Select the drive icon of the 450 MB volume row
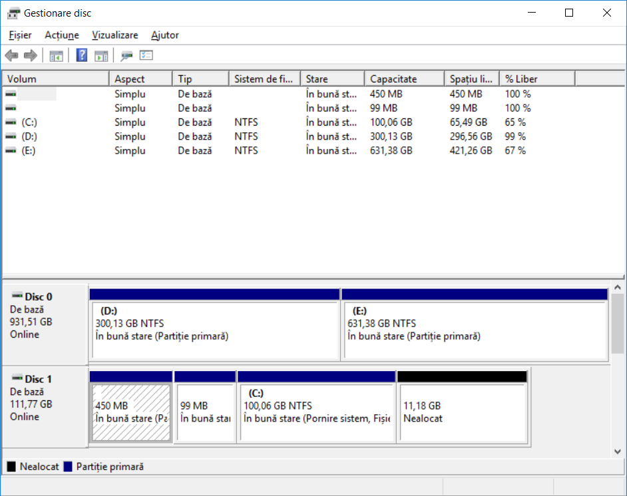This screenshot has width=627, height=496. point(11,94)
